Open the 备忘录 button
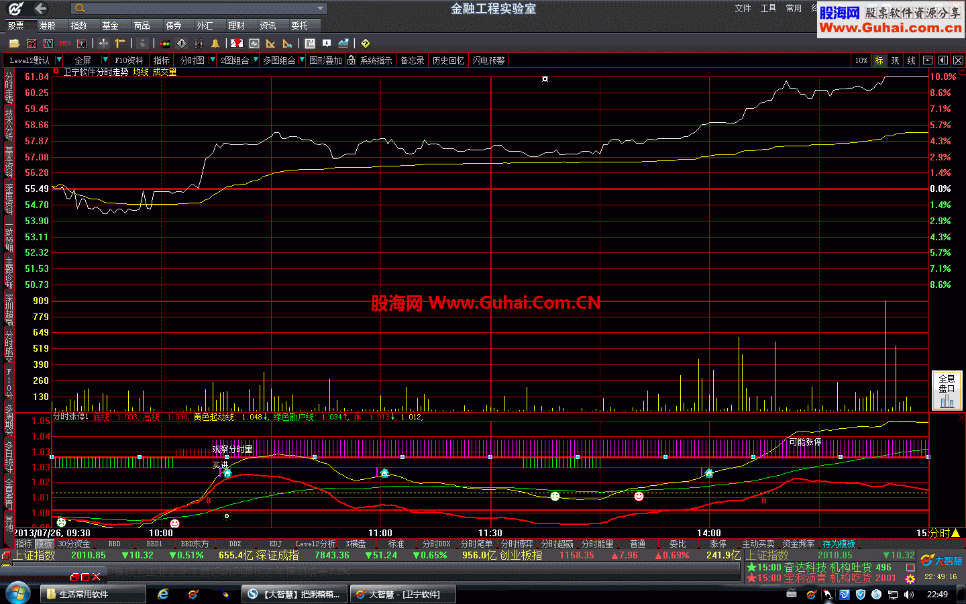Screen dimensions: 966x604 click(412, 60)
